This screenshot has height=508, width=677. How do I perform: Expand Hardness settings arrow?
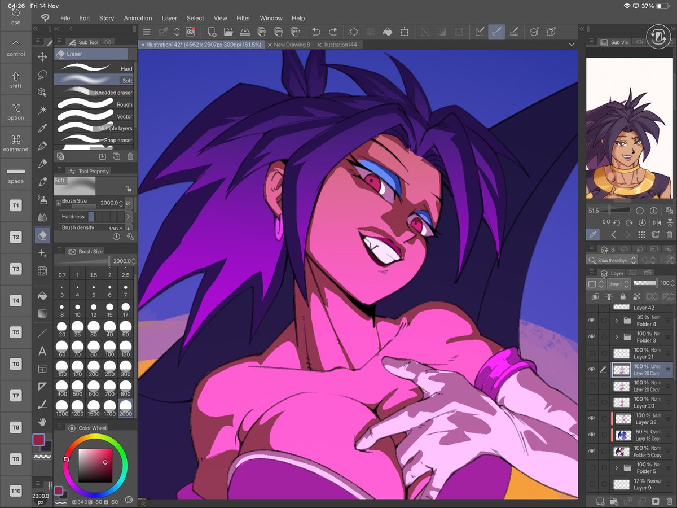(128, 217)
